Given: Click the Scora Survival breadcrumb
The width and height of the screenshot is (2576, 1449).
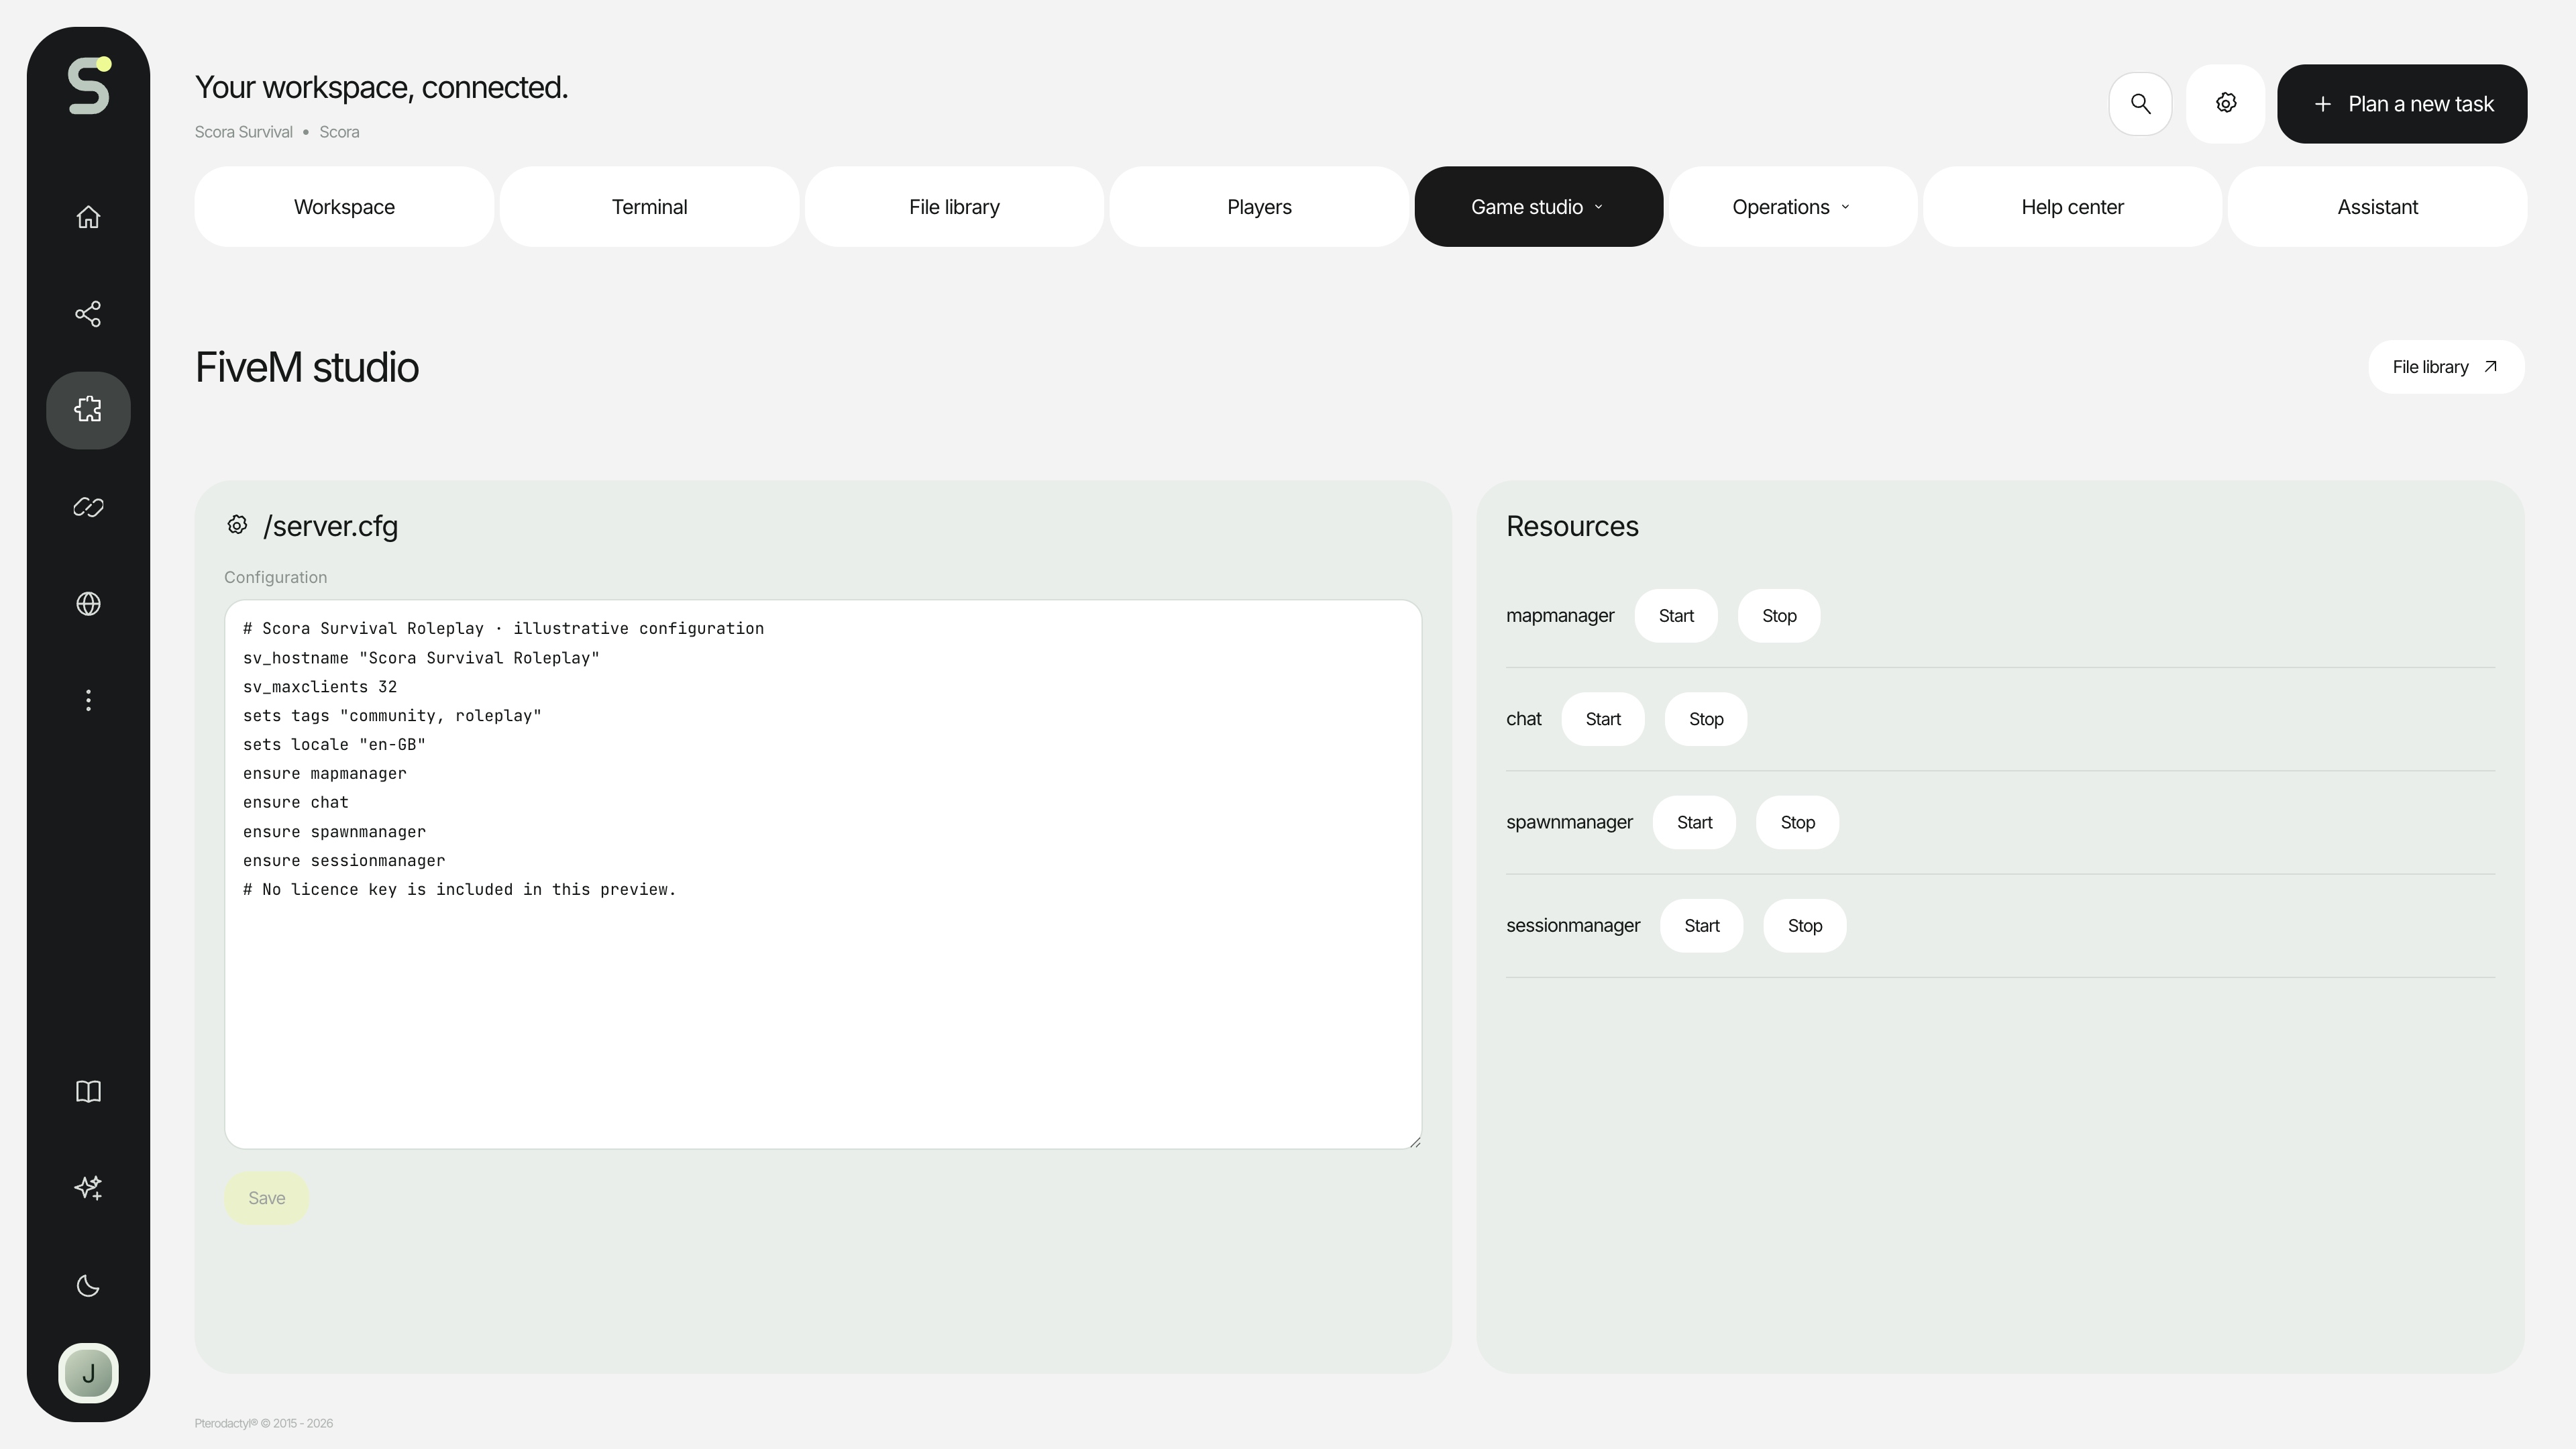Looking at the screenshot, I should (244, 132).
